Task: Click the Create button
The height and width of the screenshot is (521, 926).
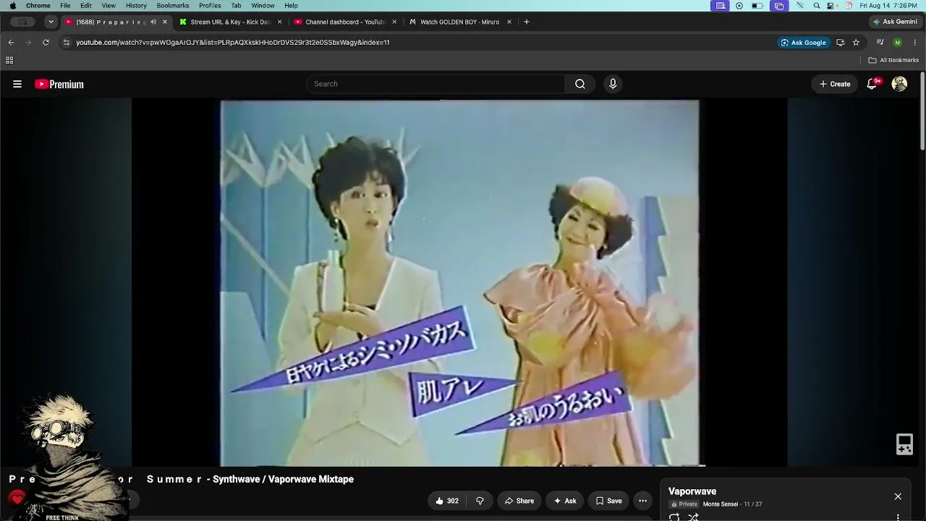Action: click(x=835, y=84)
